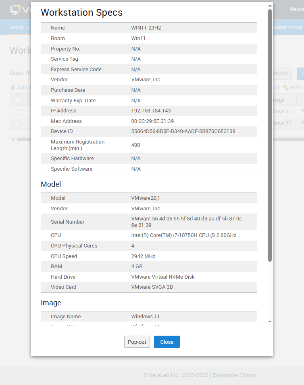The width and height of the screenshot is (304, 385).
Task: Click the Warranty Exp. Date label
Action: click(x=73, y=100)
